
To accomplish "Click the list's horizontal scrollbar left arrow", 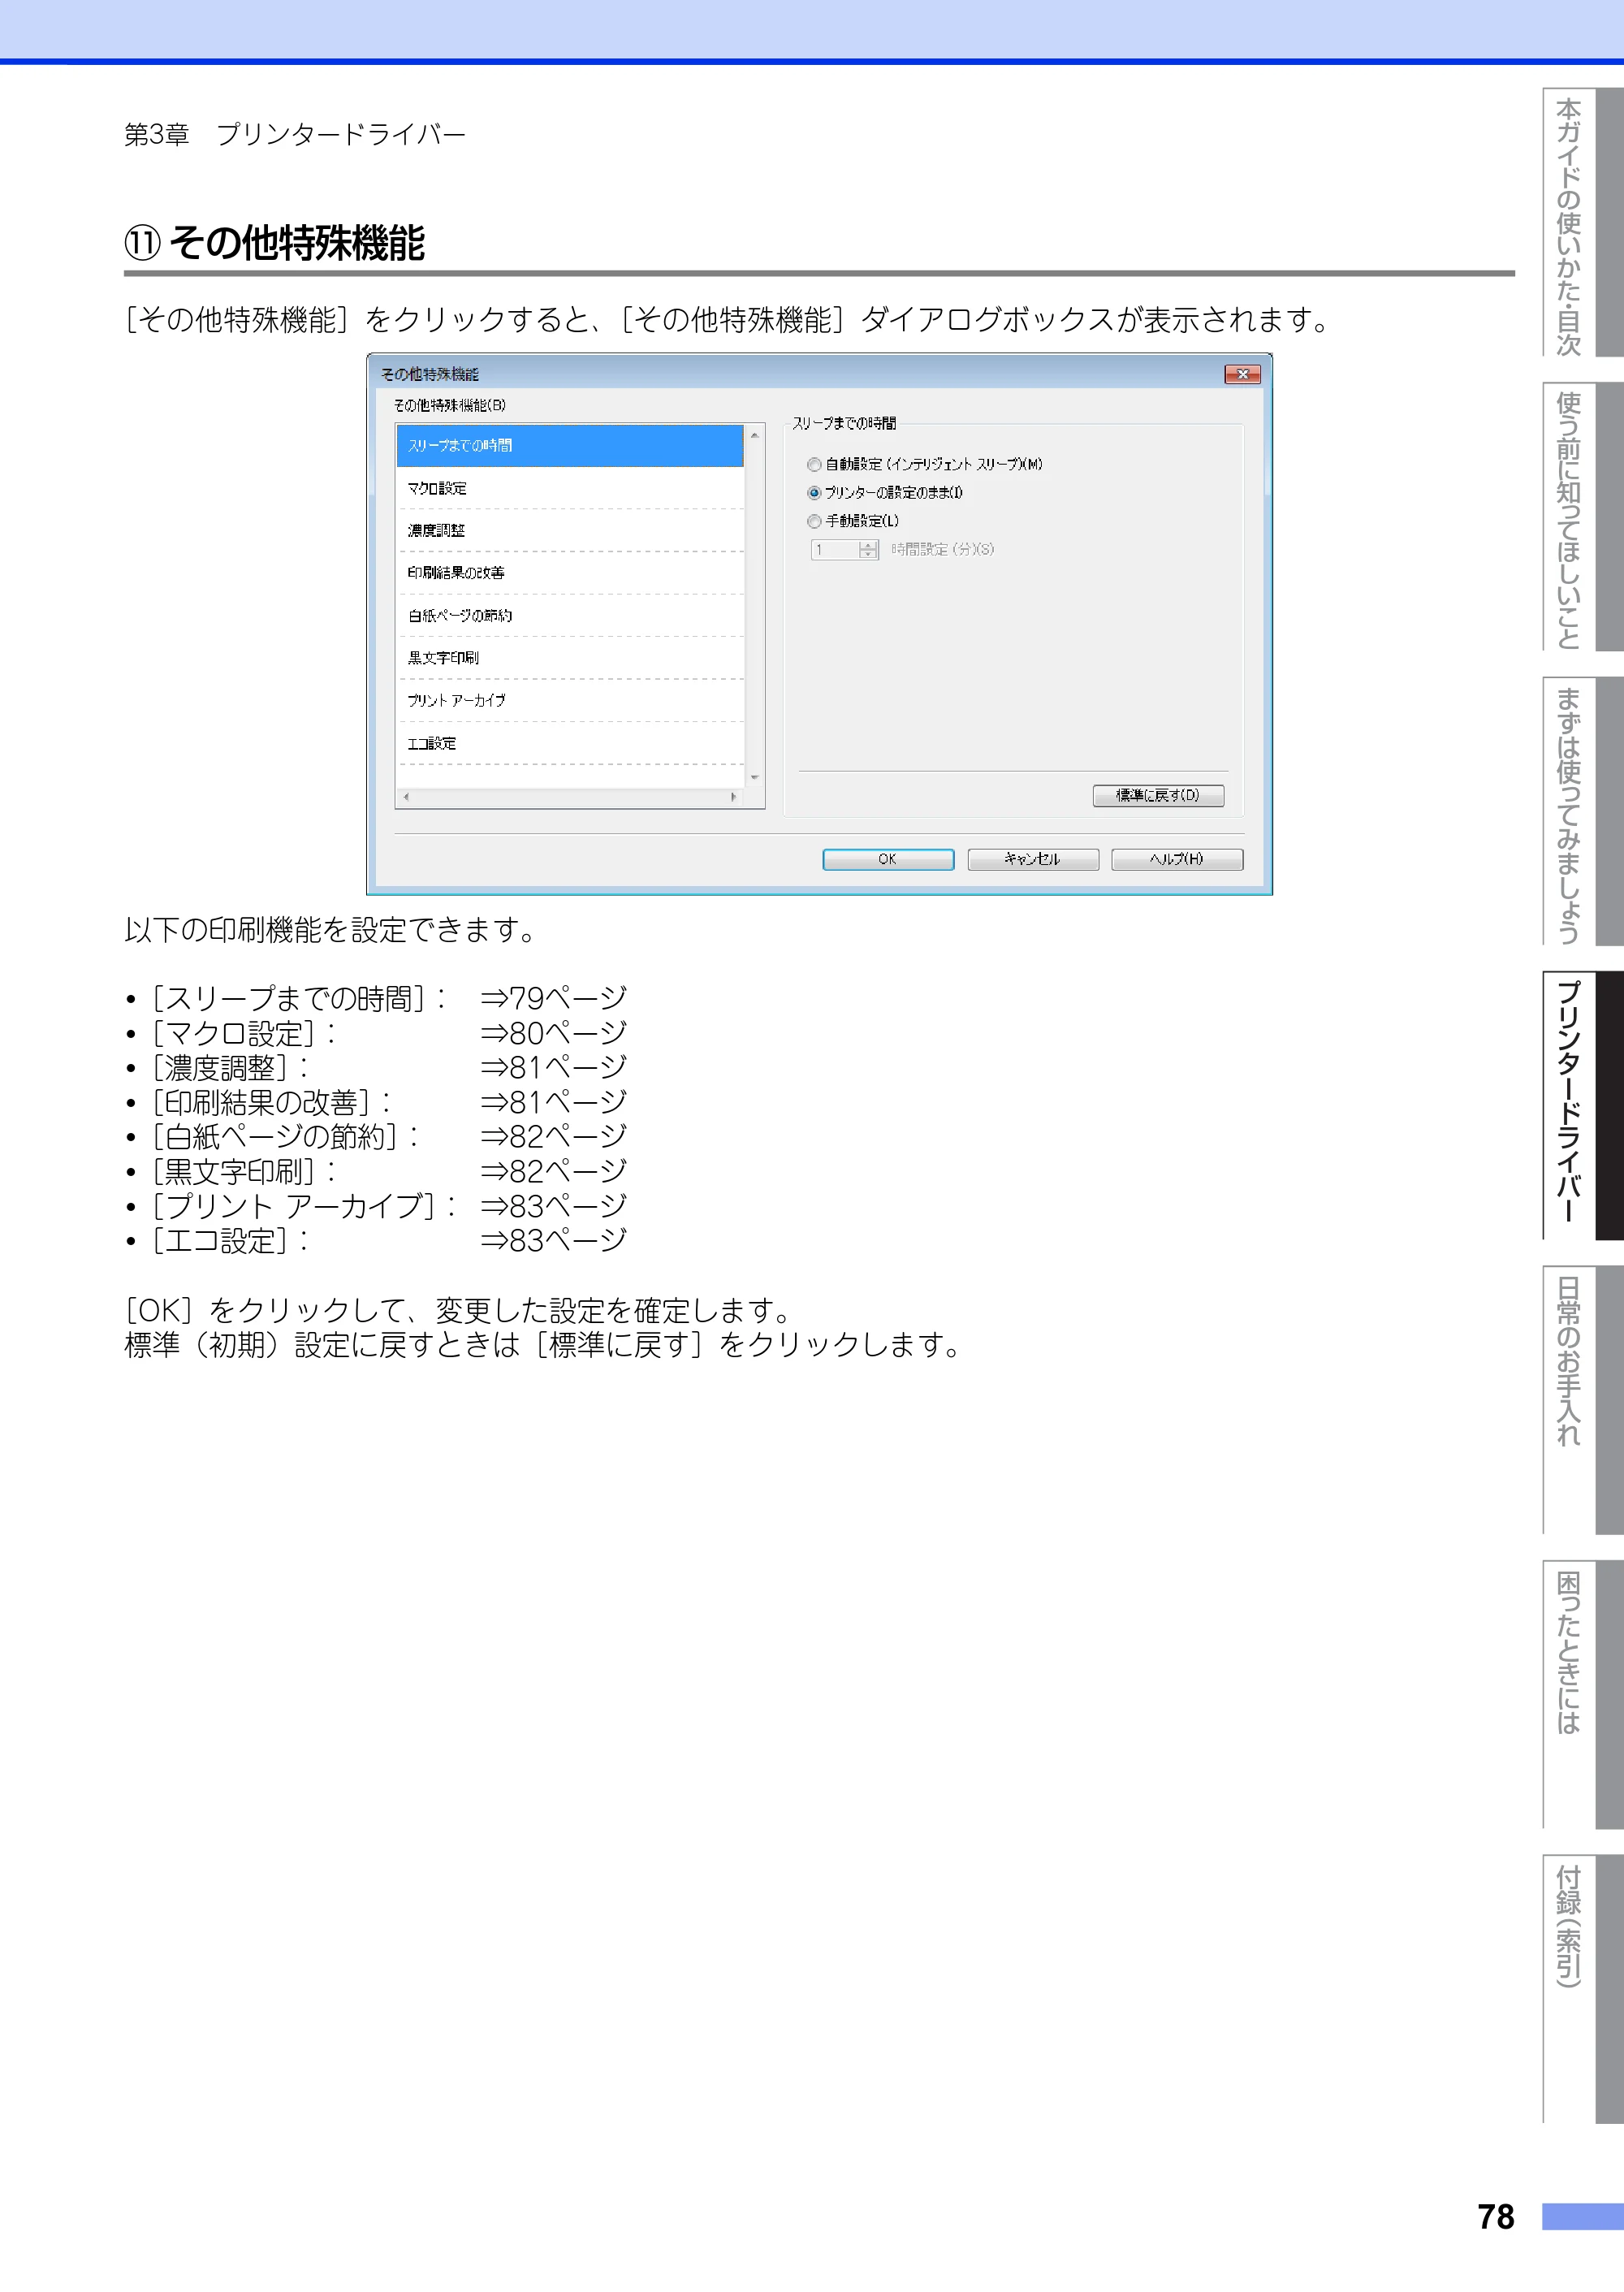I will (407, 797).
